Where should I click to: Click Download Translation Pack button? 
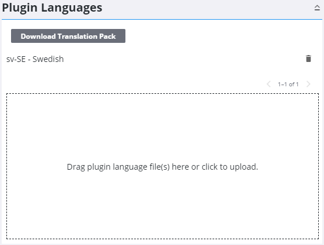click(68, 36)
